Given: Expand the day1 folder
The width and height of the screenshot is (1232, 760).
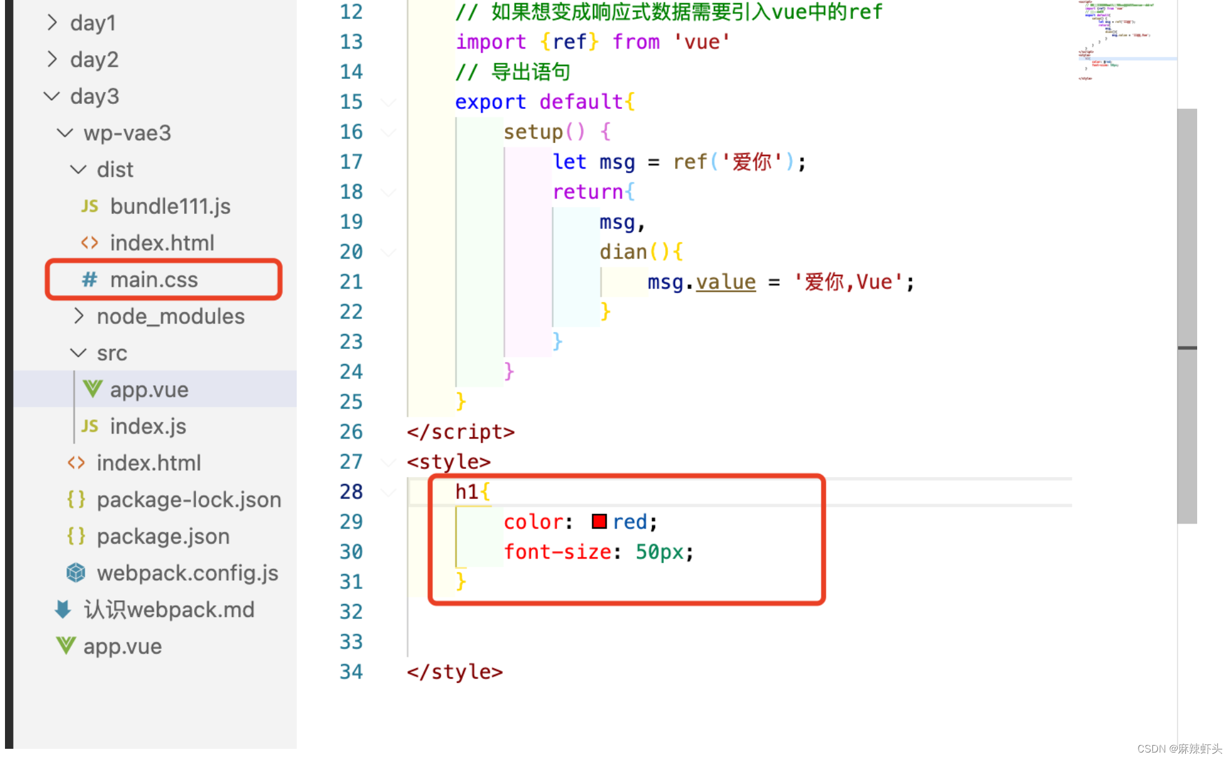Looking at the screenshot, I should (x=52, y=23).
